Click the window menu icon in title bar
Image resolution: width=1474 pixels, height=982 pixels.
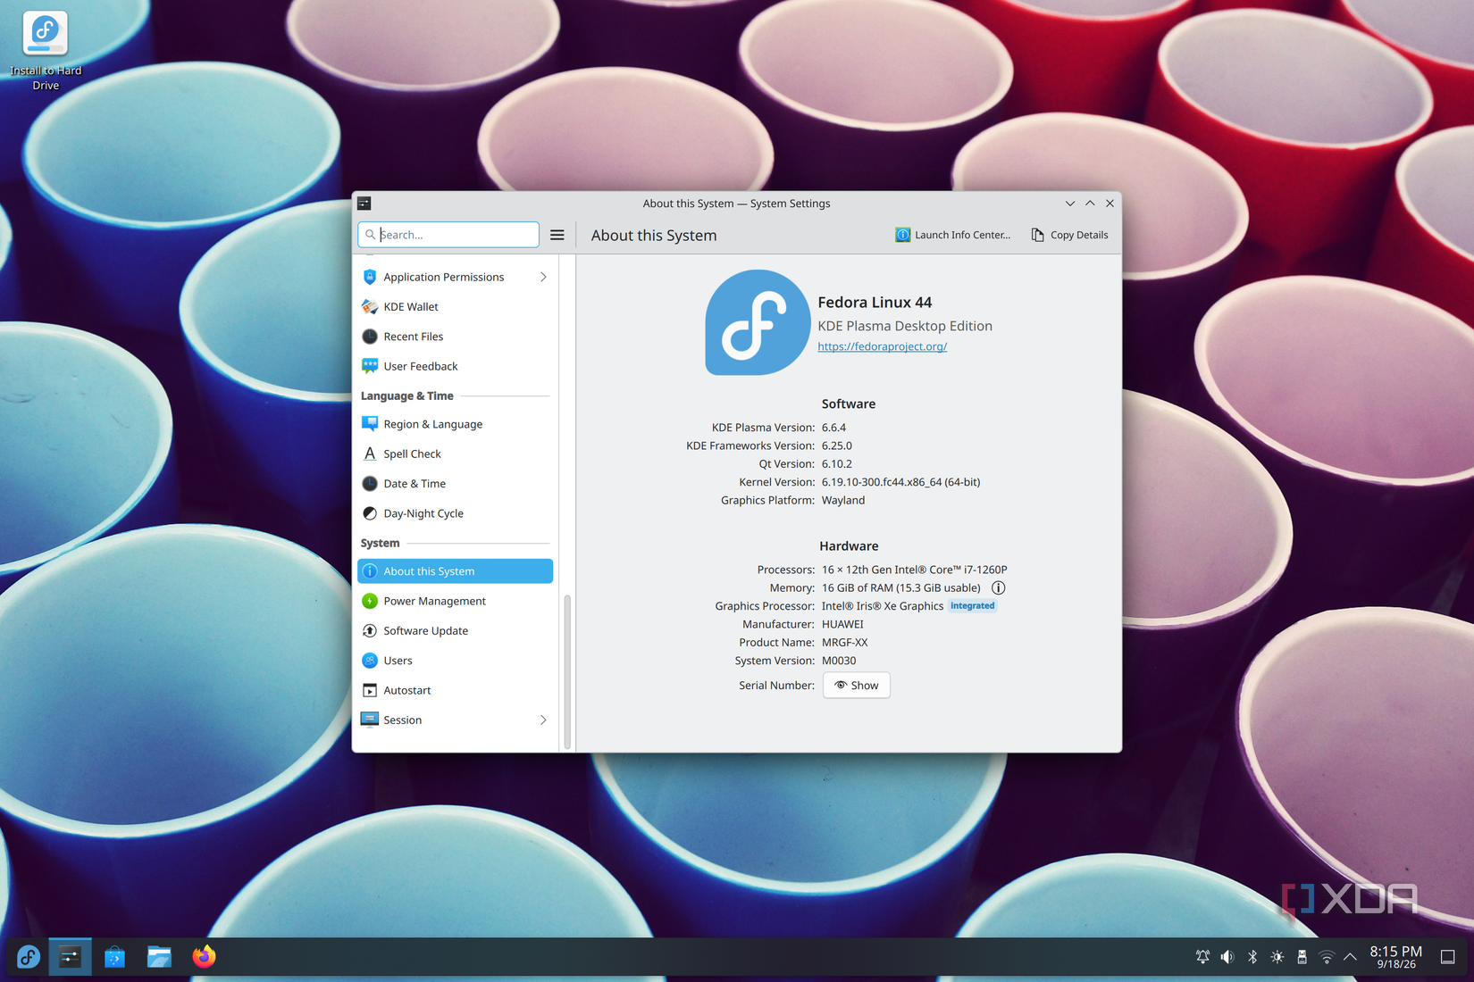[364, 204]
